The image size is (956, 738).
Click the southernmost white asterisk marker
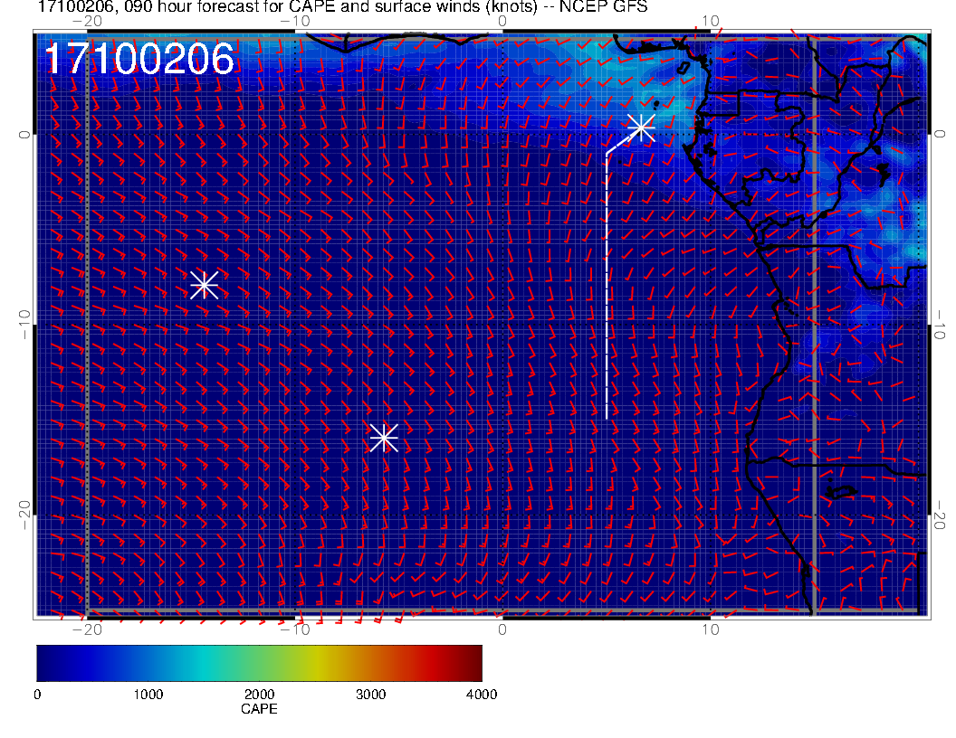click(x=384, y=438)
